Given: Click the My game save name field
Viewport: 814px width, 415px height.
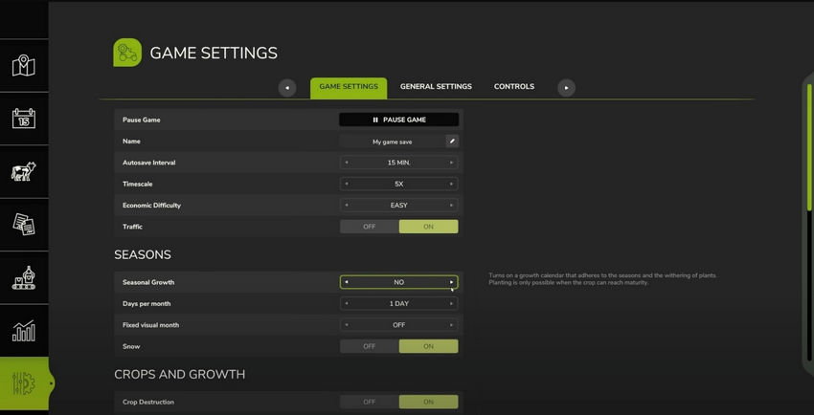Looking at the screenshot, I should pos(393,142).
